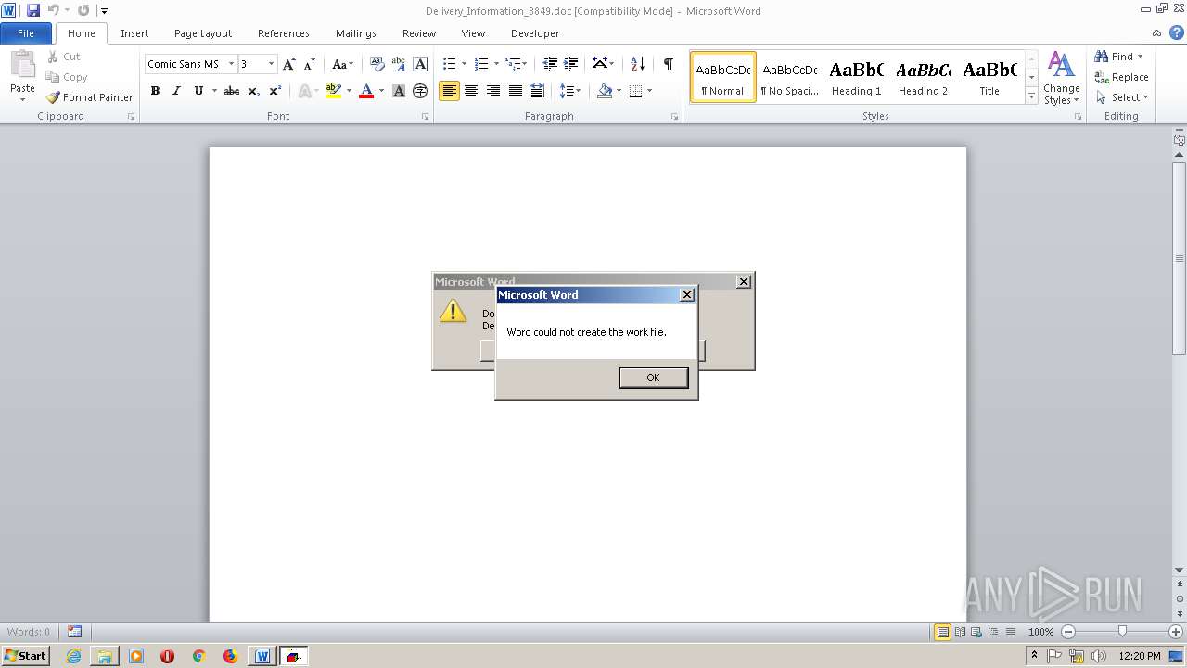
Task: Open the Line Spacing dropdown
Action: (x=569, y=91)
